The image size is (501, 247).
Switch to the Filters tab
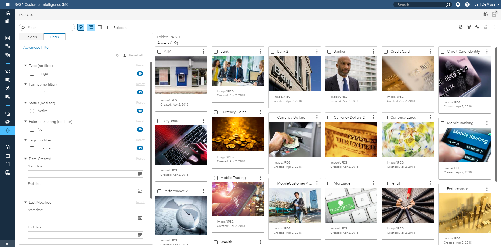click(54, 37)
